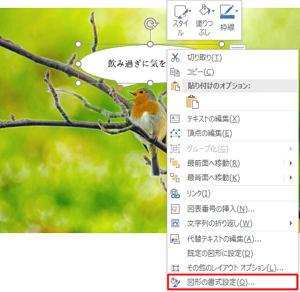Click the caption insert icon beside 図表番号の挿入

pos(175,209)
